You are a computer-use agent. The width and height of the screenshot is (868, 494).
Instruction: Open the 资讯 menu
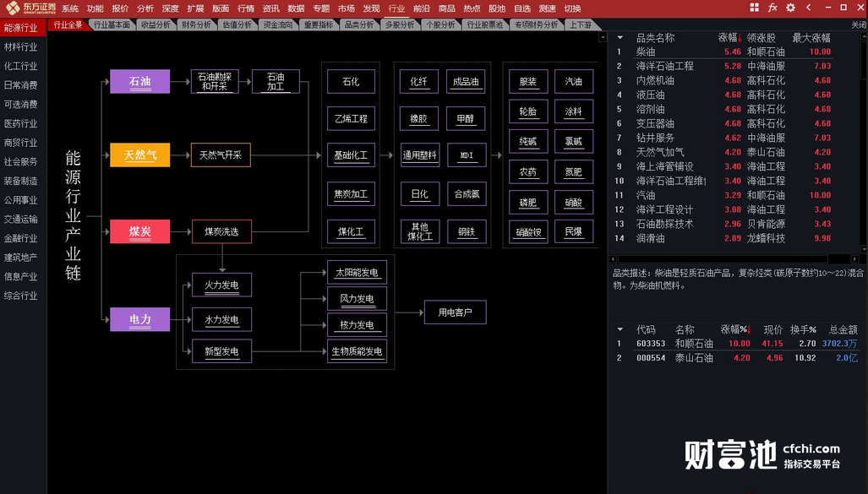click(x=270, y=8)
